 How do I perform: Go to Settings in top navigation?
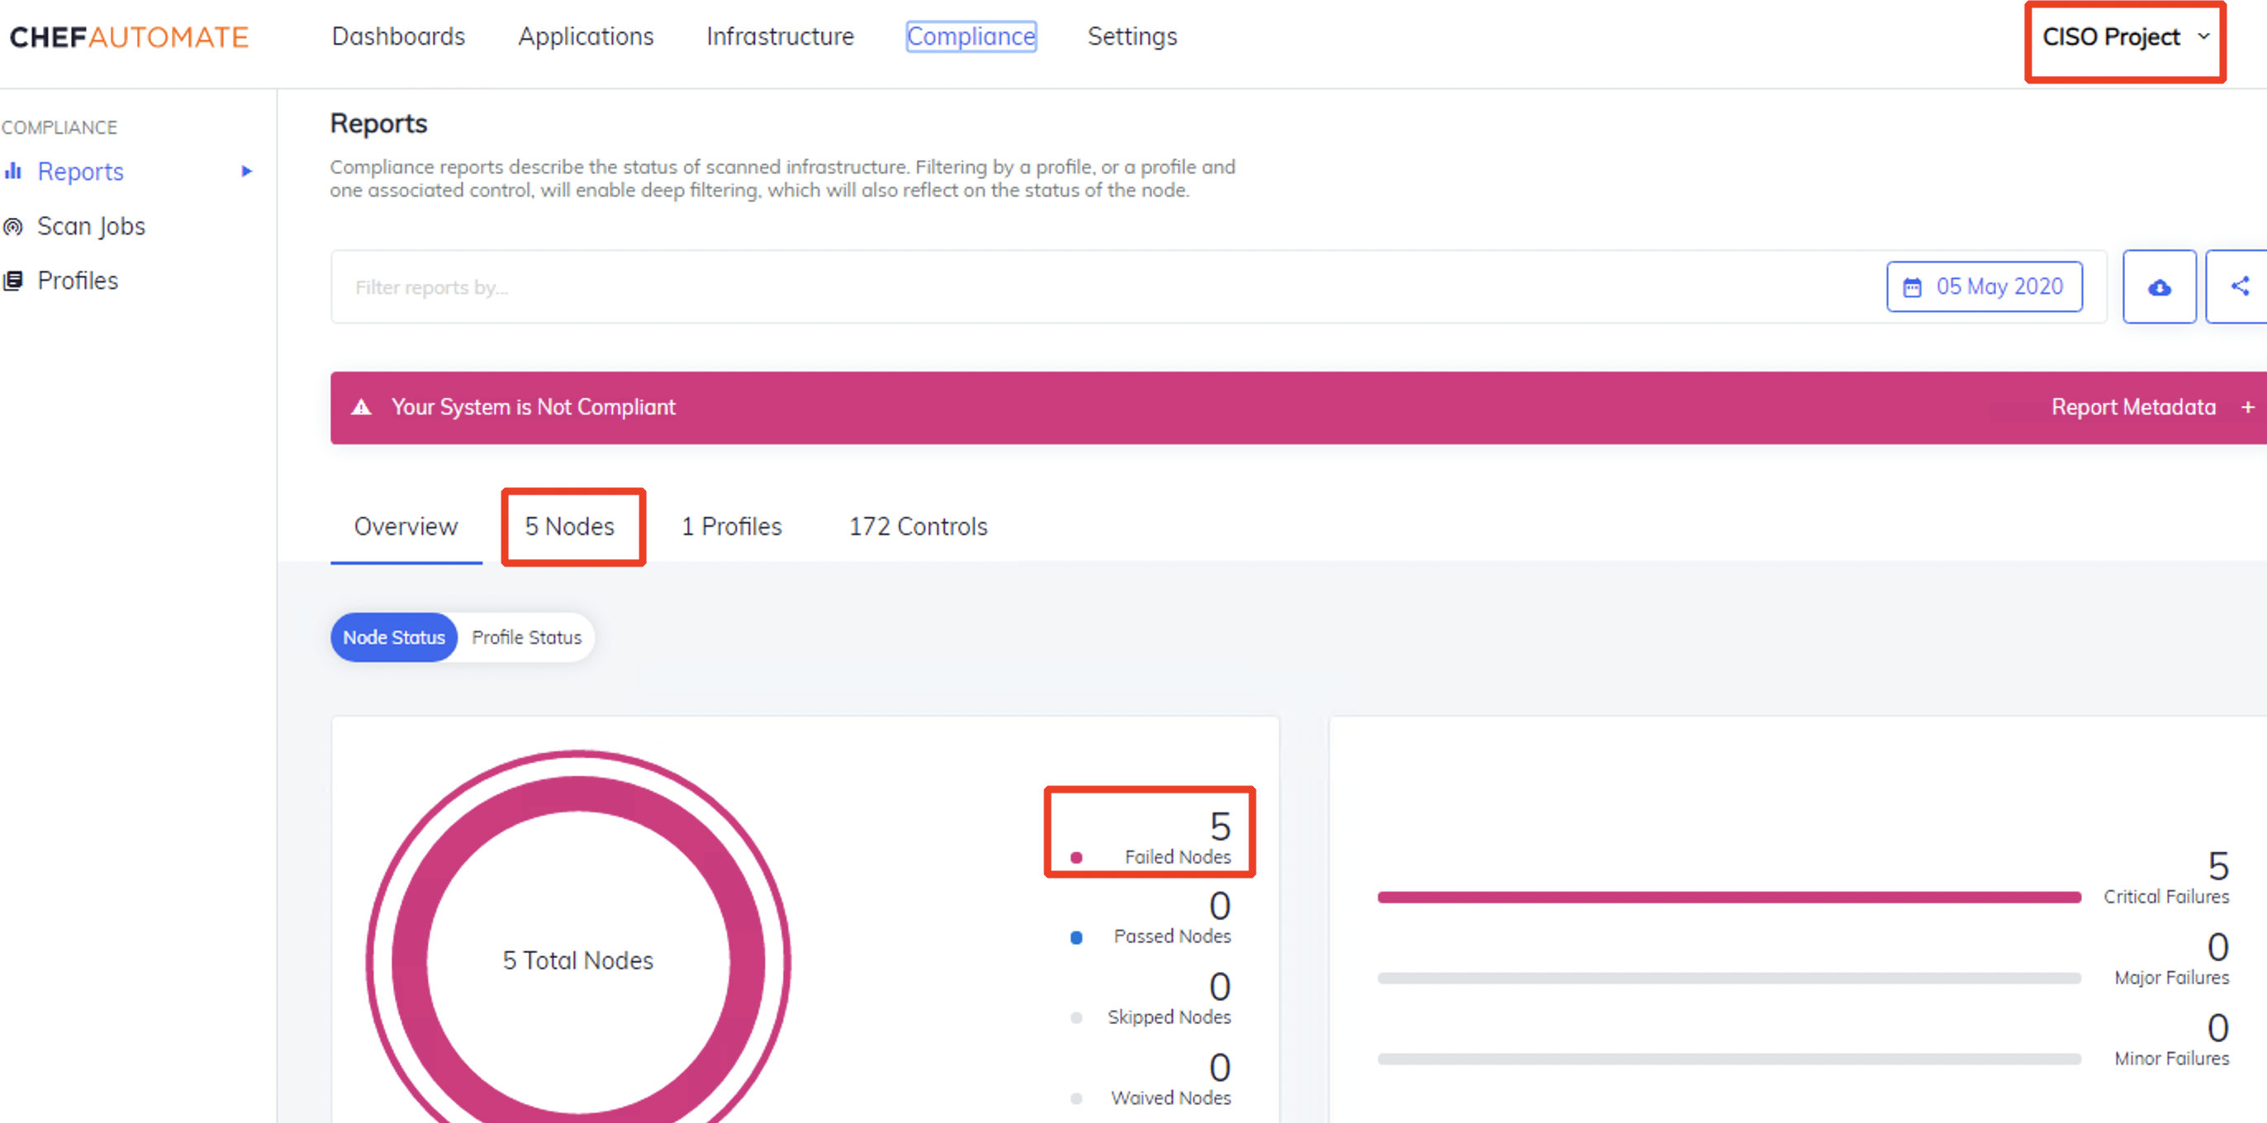pos(1132,37)
